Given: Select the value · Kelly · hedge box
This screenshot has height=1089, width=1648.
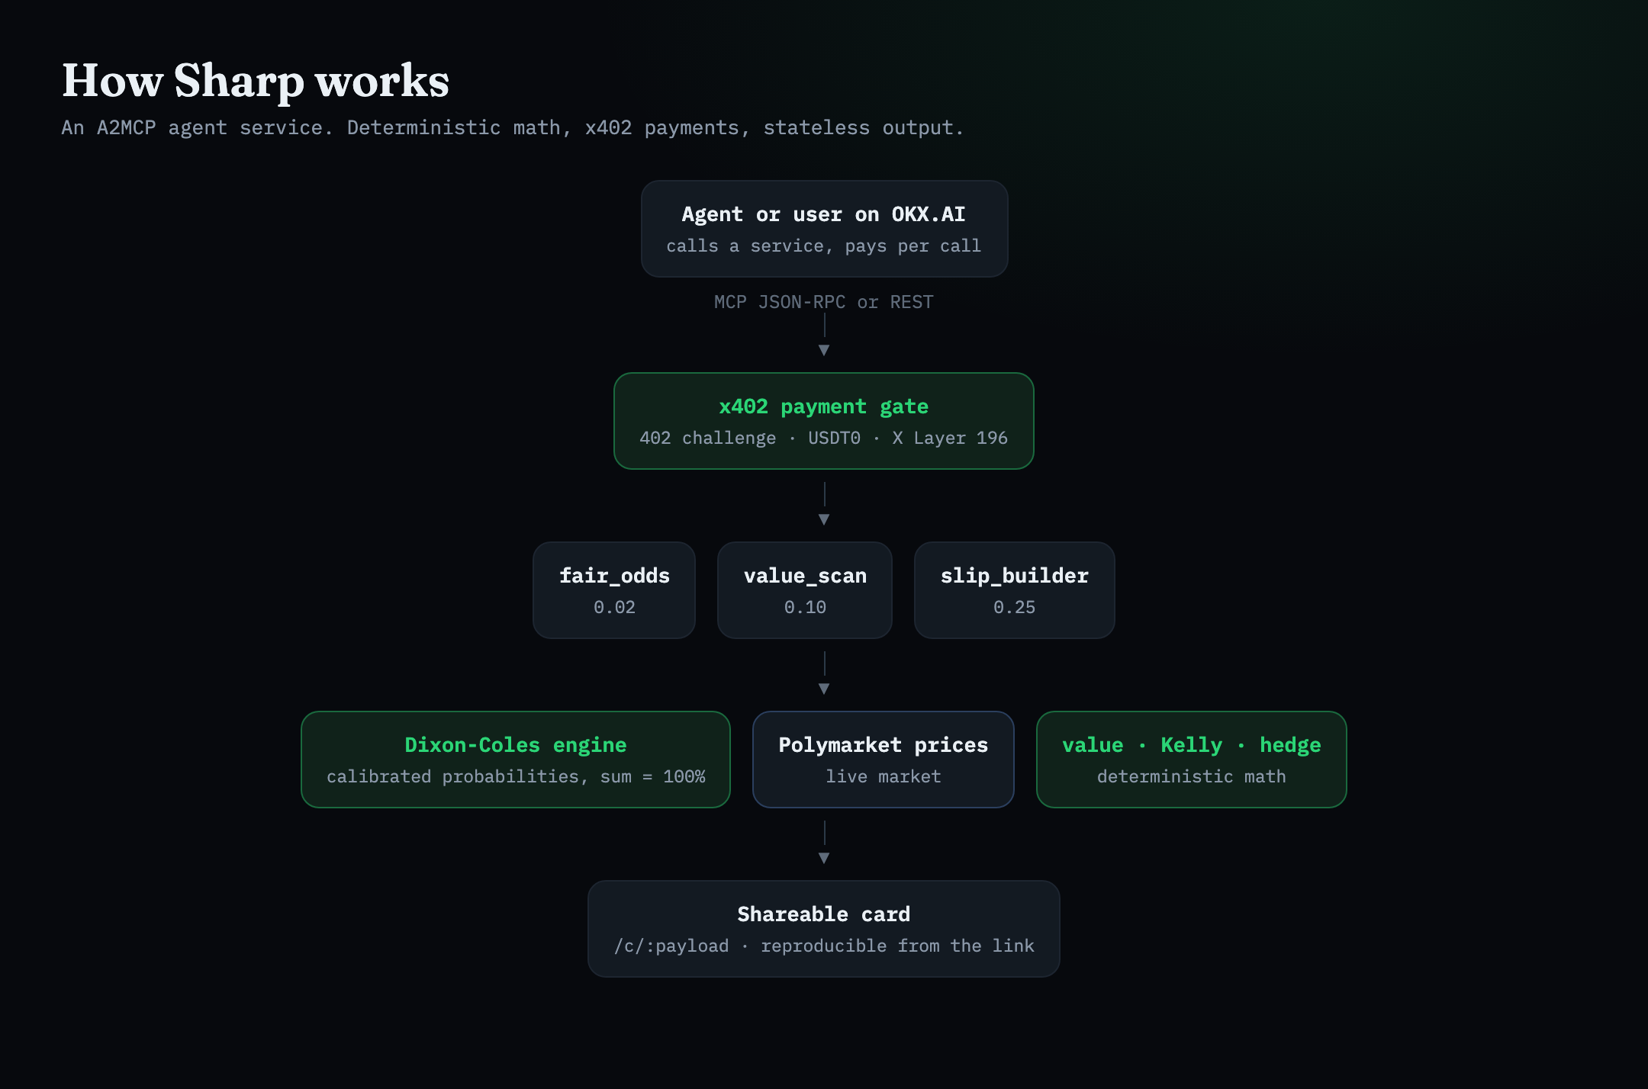Looking at the screenshot, I should point(1192,760).
